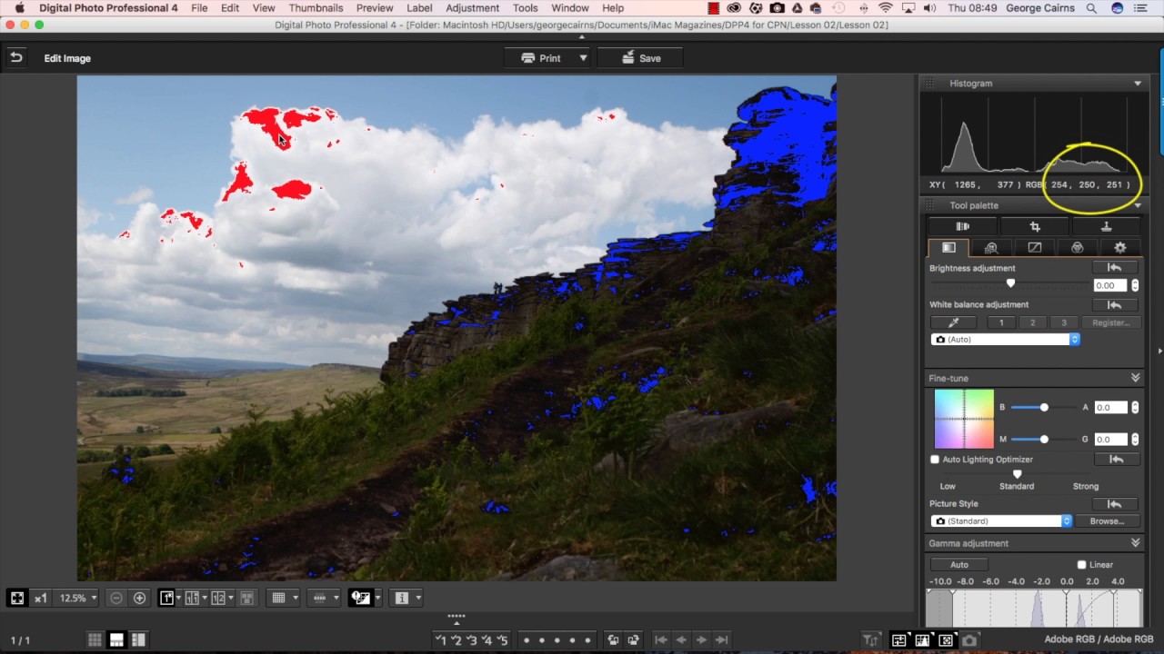Open the Preview menu

click(375, 8)
